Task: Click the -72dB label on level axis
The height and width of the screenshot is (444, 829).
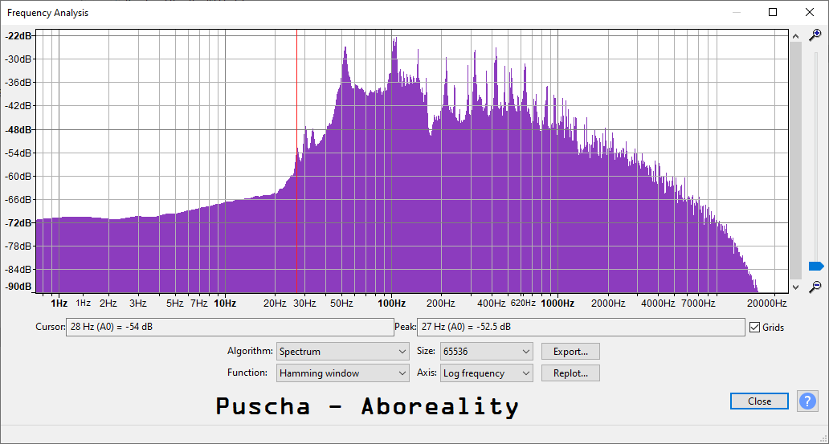Action: click(18, 223)
